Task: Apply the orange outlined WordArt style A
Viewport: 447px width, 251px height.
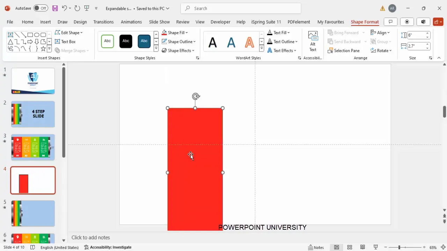Action: pyautogui.click(x=249, y=43)
